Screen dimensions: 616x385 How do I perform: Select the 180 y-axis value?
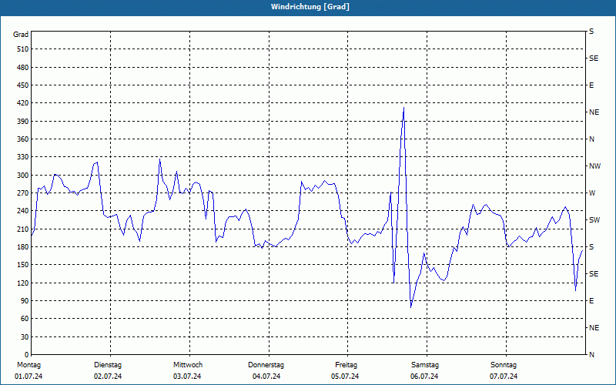pos(23,247)
